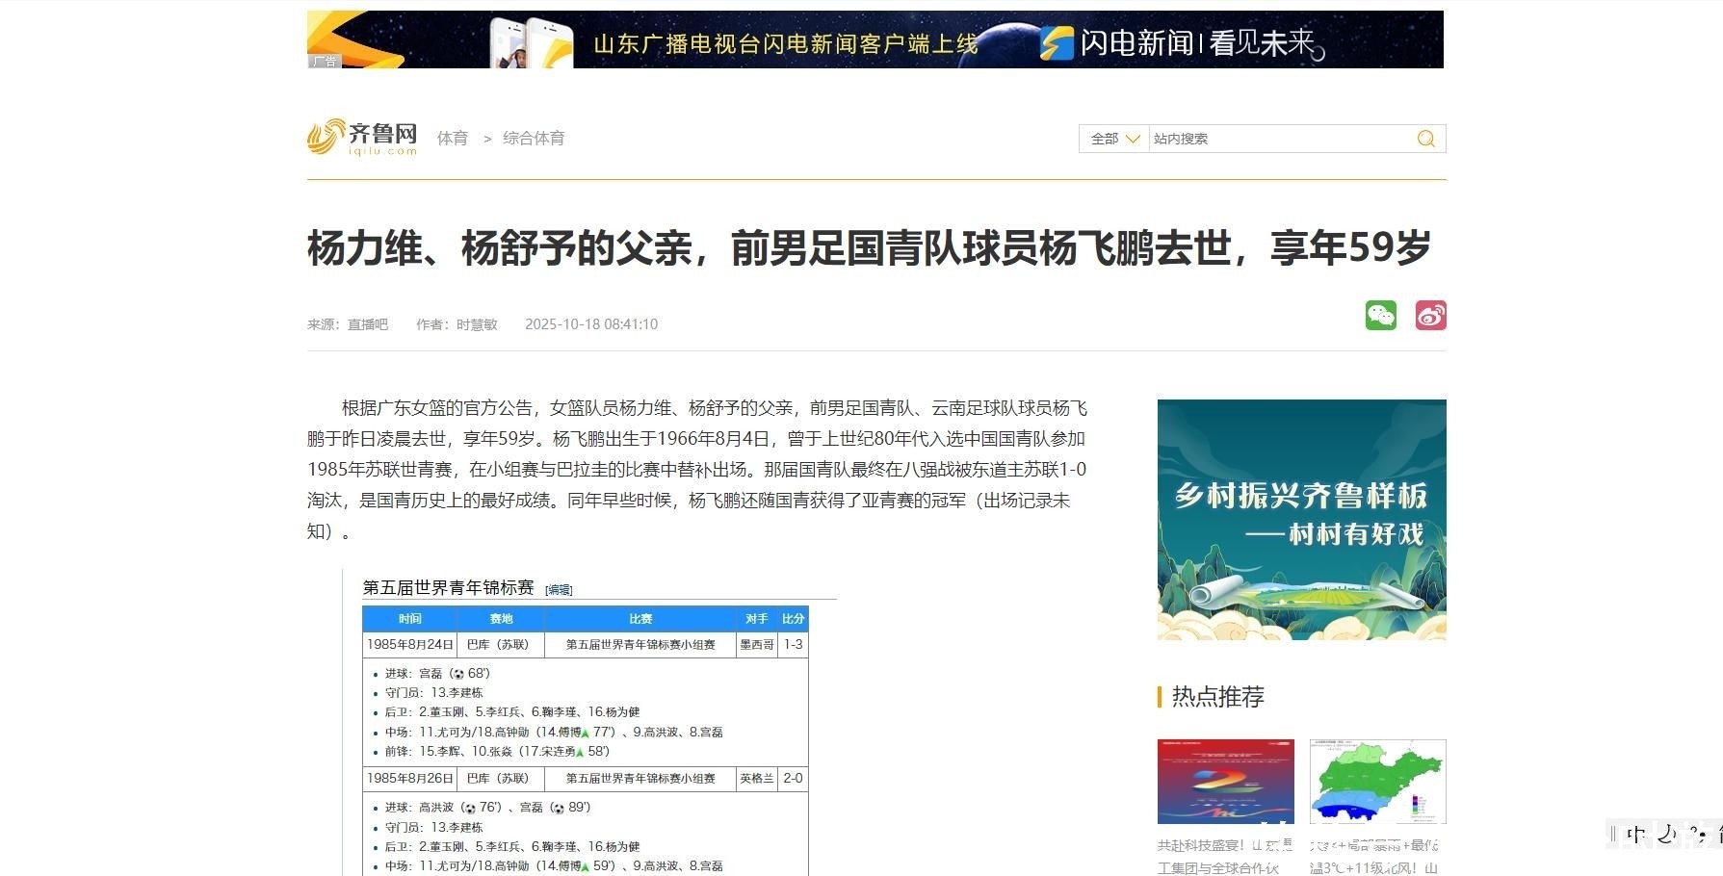Open the red poster recommended thumbnail

1225,782
